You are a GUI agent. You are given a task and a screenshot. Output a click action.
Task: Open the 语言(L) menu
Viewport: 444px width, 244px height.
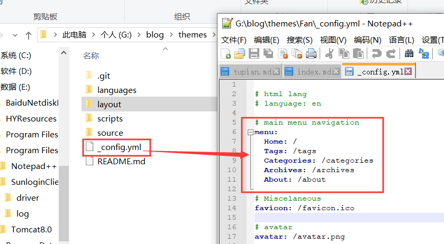(402, 40)
